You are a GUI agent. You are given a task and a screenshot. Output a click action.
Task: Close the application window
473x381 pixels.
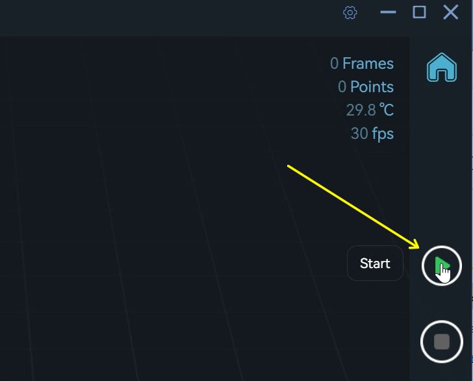pyautogui.click(x=451, y=13)
